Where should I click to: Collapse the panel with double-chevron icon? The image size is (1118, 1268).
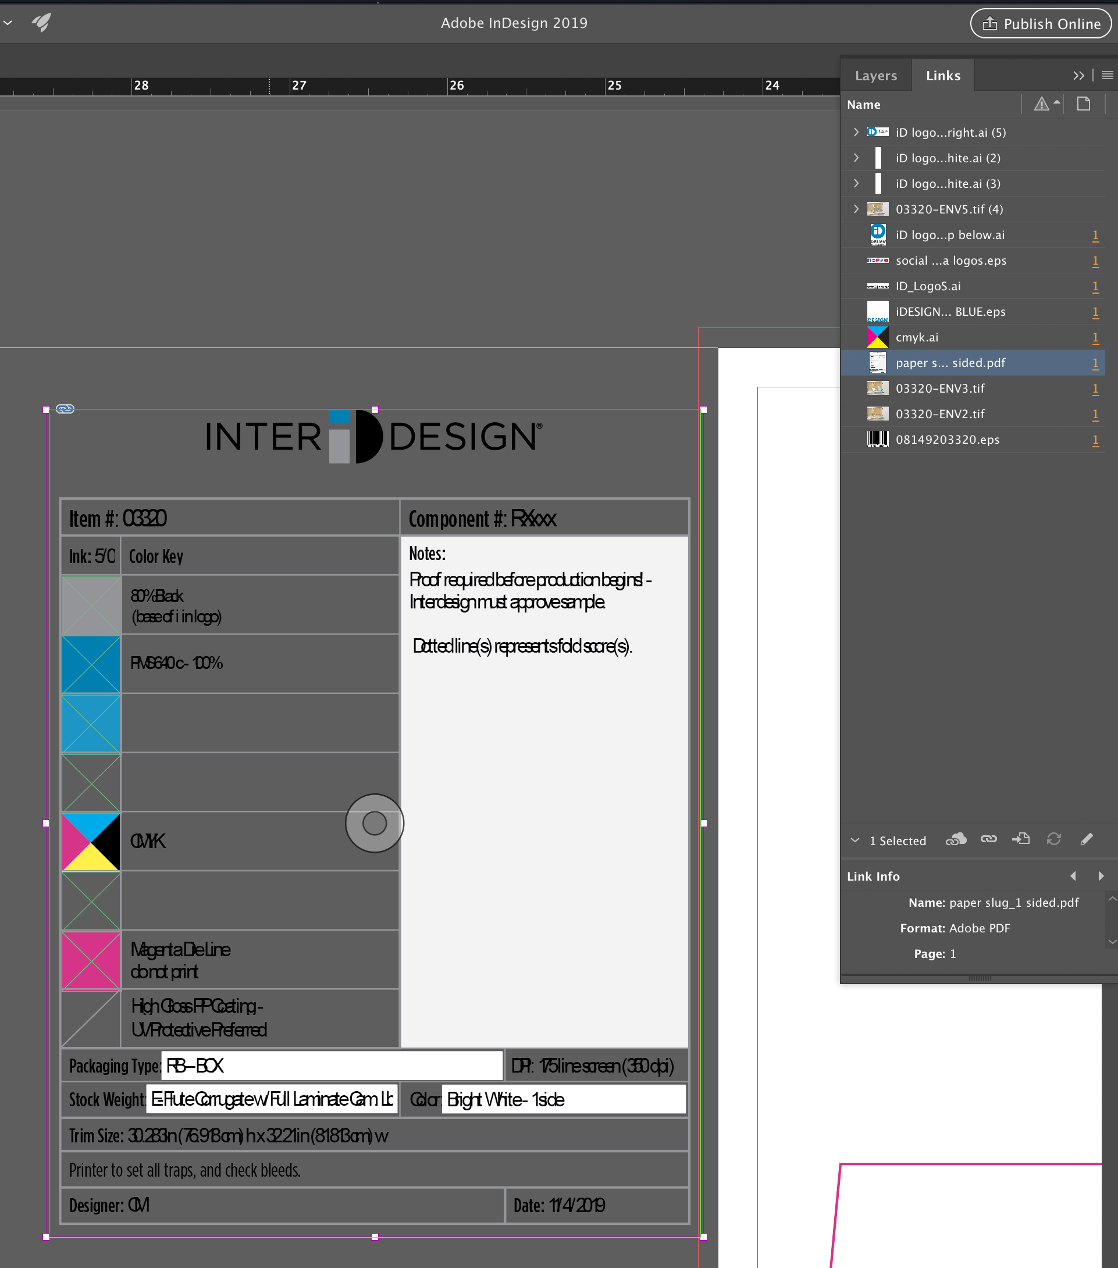(1078, 75)
